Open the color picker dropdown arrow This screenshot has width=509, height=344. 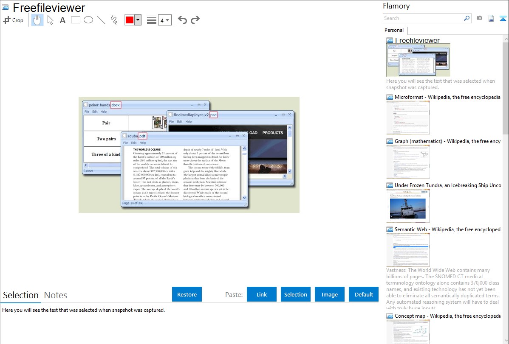click(x=138, y=20)
